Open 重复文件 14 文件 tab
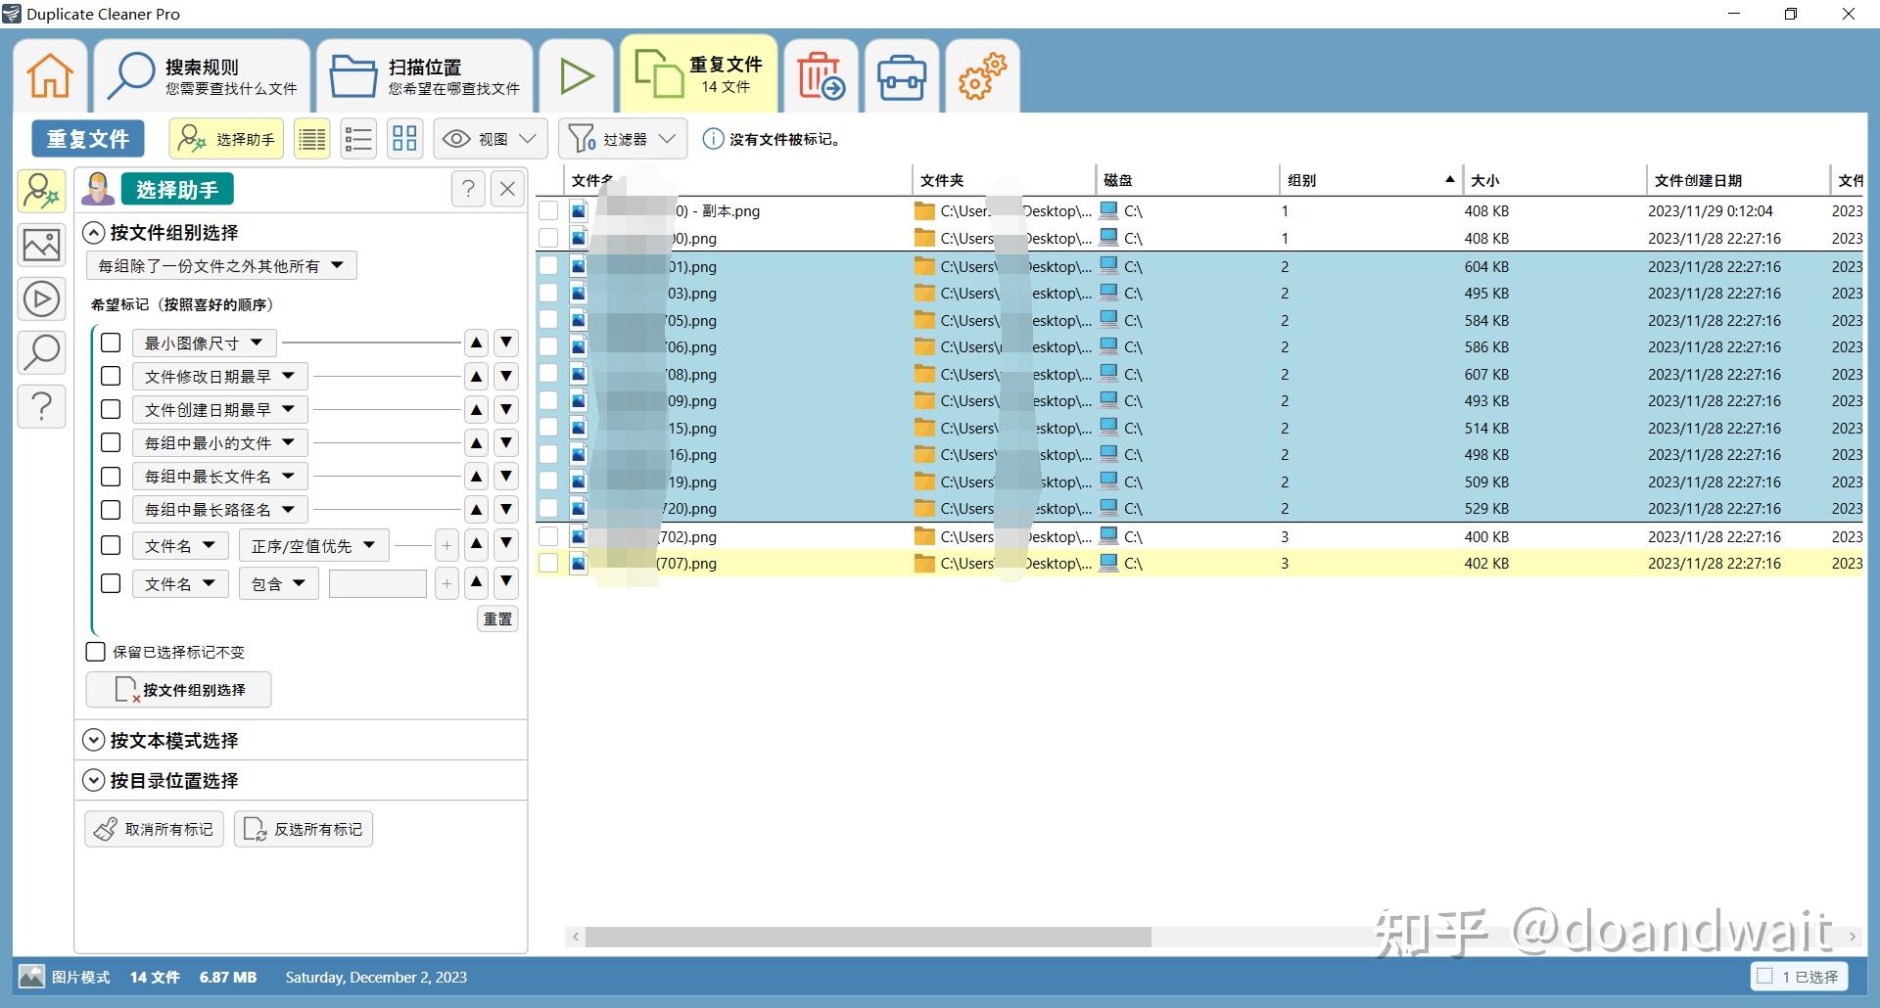 pos(699,74)
